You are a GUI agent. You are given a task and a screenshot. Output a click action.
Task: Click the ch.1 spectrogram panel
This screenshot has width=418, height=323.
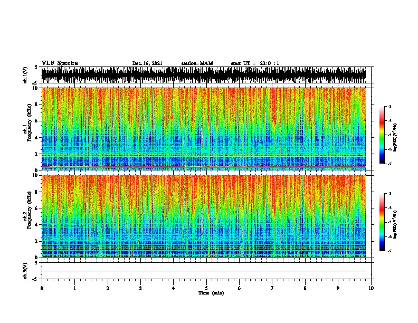coord(203,129)
